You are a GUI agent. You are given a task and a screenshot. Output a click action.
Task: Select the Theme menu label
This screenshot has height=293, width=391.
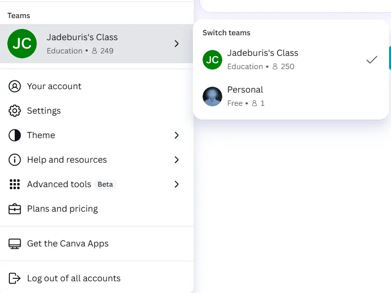(x=41, y=135)
